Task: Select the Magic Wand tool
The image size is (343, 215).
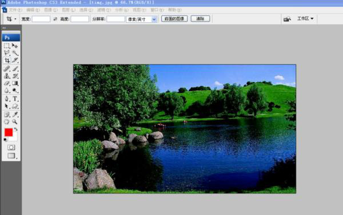Action: [15, 53]
